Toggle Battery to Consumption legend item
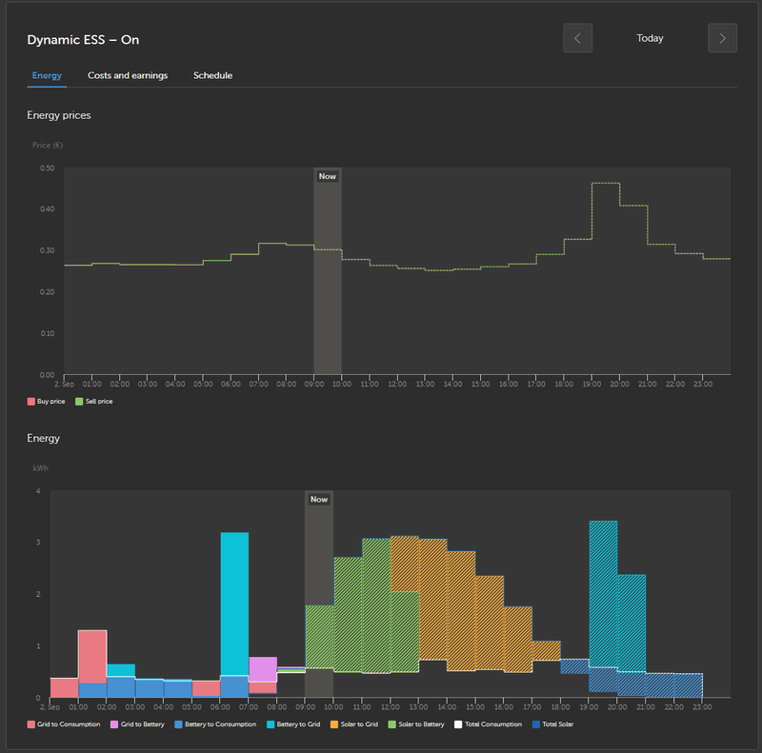Image resolution: width=762 pixels, height=753 pixels. coord(215,723)
